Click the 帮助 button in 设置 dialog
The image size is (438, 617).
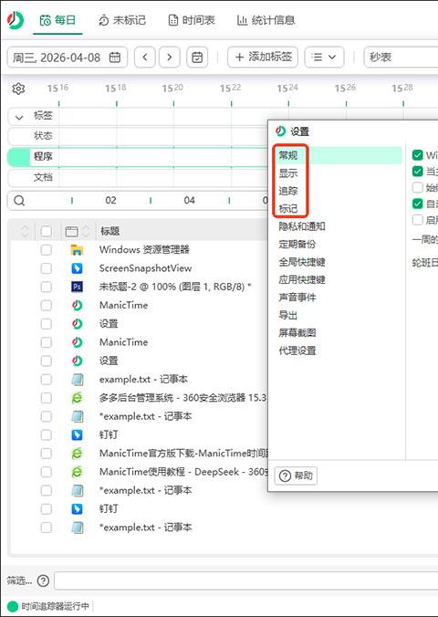(x=296, y=476)
